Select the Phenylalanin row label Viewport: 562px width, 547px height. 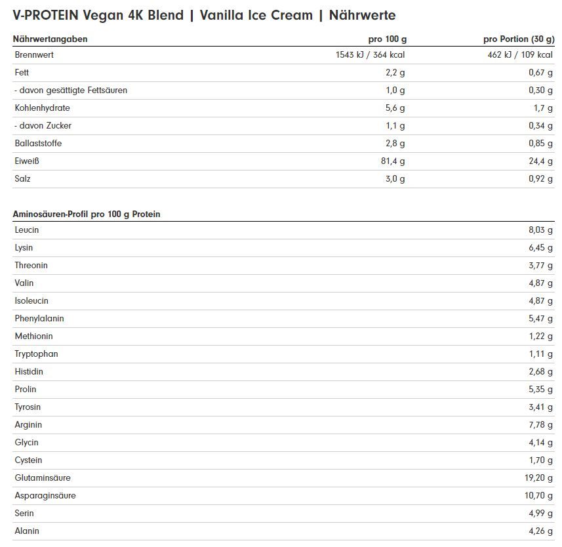39,318
